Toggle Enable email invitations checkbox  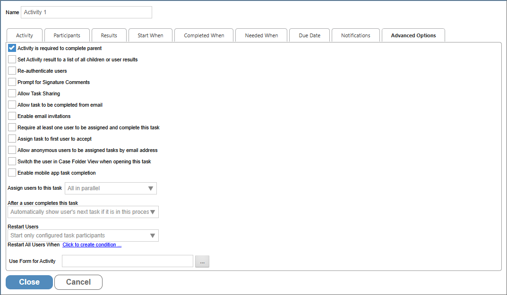tap(12, 116)
